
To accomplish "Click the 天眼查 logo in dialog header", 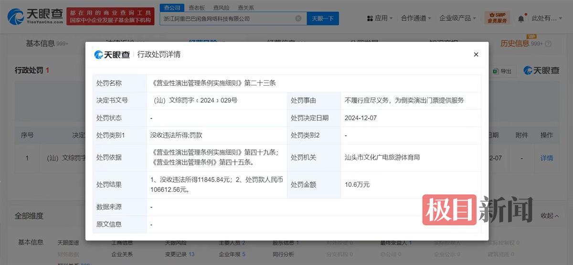I will [x=112, y=55].
